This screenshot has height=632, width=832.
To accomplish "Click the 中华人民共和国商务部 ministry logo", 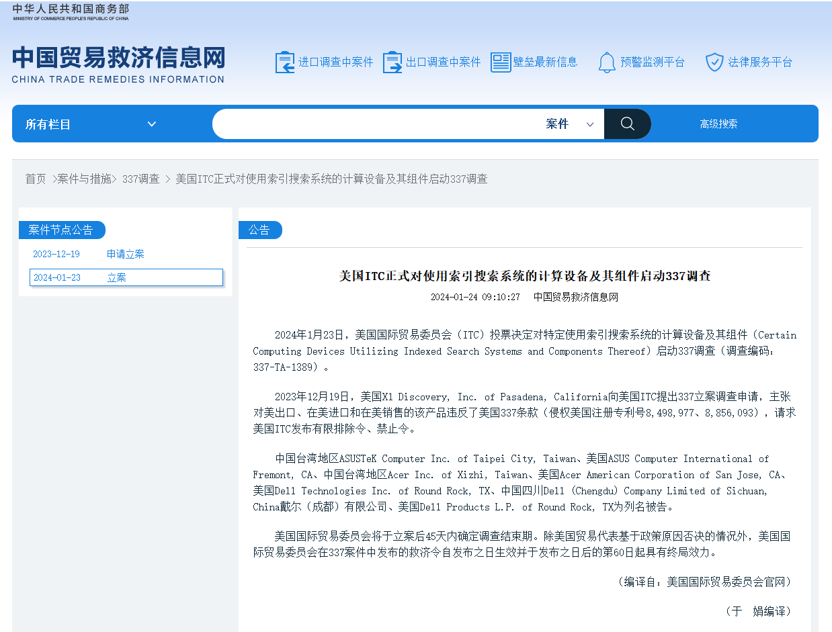I will 71,11.
